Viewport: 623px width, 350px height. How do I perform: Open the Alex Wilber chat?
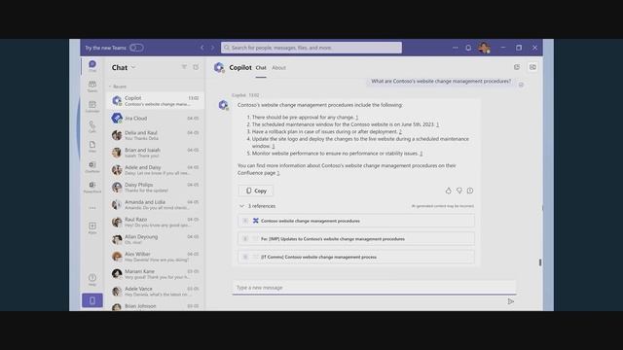click(156, 257)
